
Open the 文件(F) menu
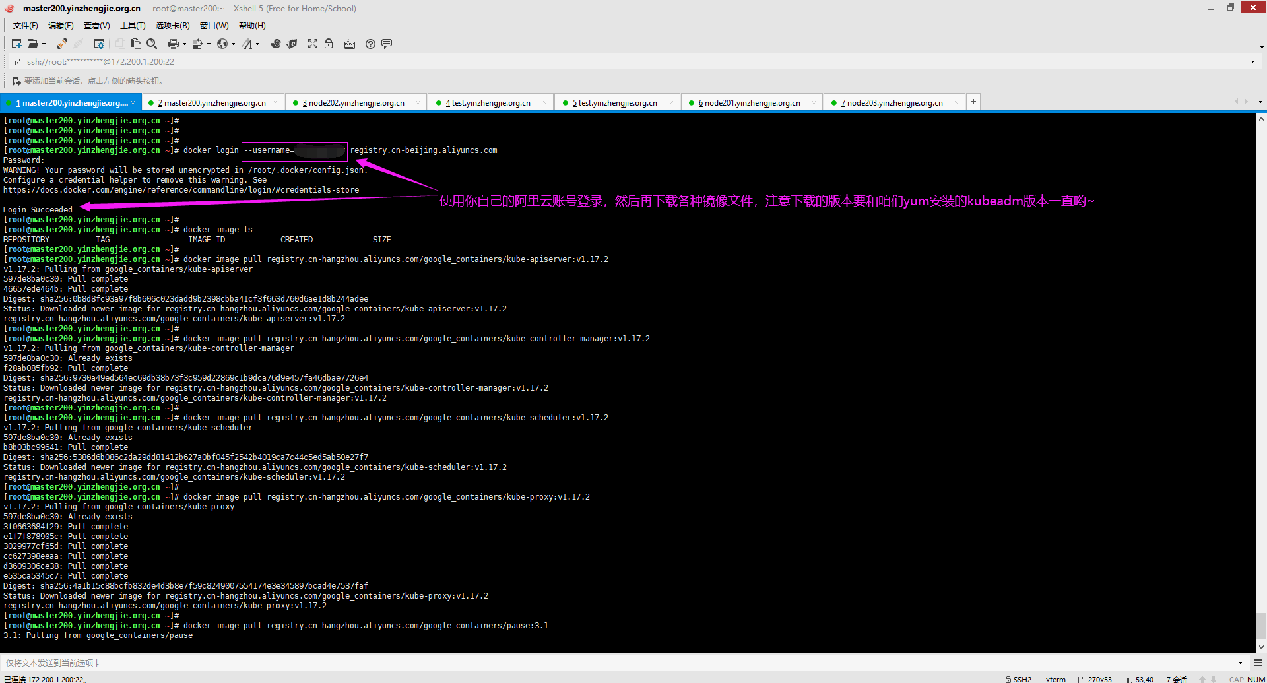coord(26,26)
